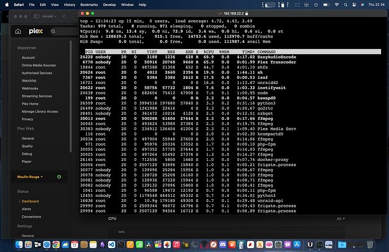Screen dimensions: 389x252
Task: Click the Wi-Fi menu bar icon
Action: click(x=337, y=4)
